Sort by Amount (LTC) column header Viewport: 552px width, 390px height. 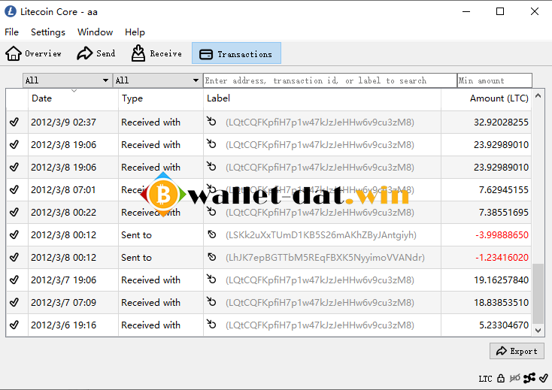[x=486, y=98]
